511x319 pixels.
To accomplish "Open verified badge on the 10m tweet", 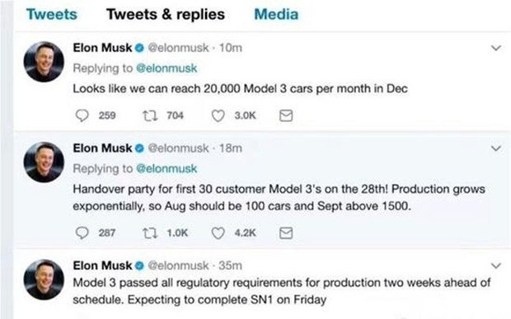I will coord(139,48).
